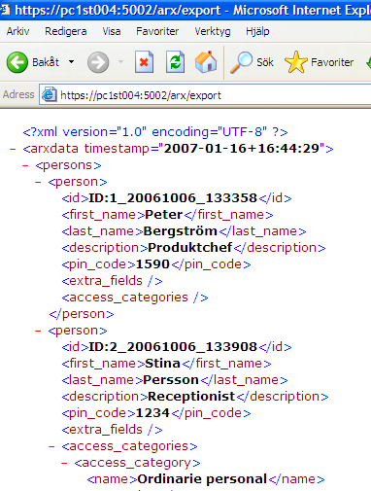The width and height of the screenshot is (371, 491).
Task: Click the description value Produktchef
Action: pos(190,248)
